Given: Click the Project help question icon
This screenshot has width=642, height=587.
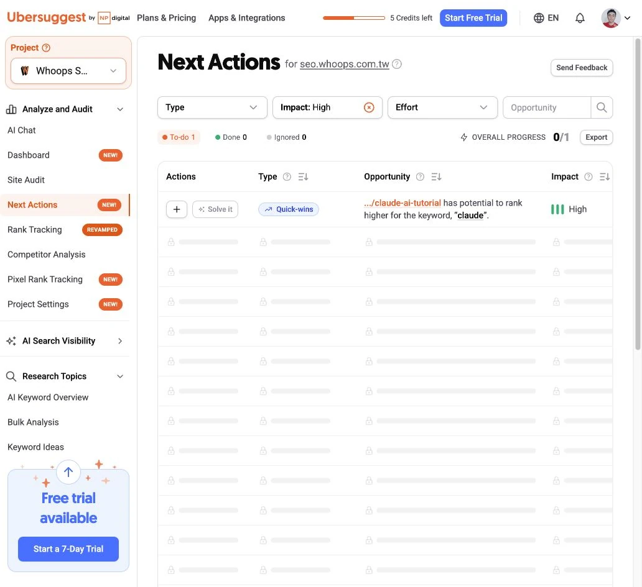Looking at the screenshot, I should click(46, 48).
